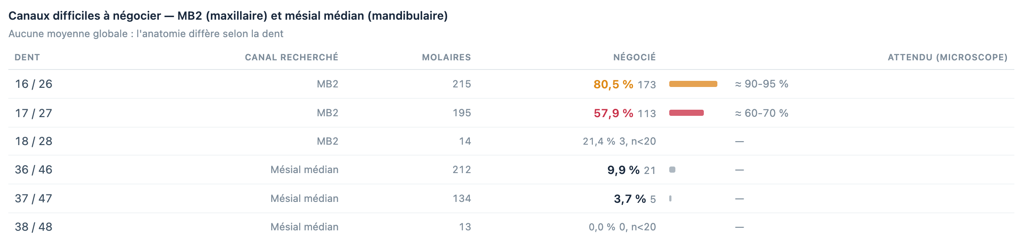Select the 38 / 48 tooth row

511,227
